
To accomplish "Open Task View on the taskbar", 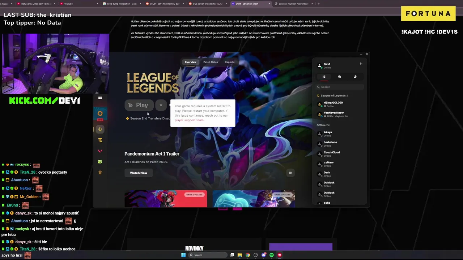I will (x=232, y=255).
